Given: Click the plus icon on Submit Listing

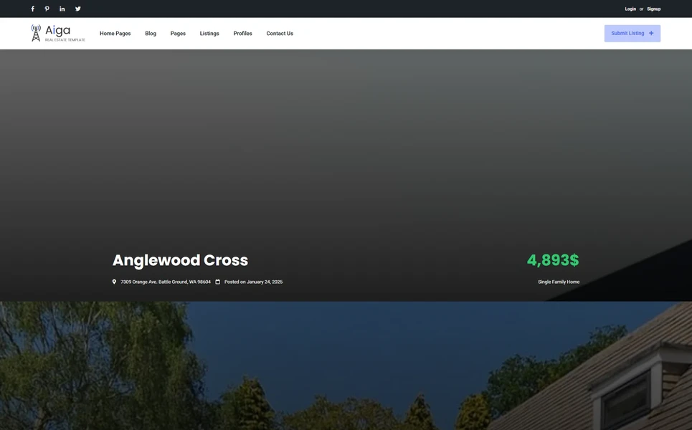Looking at the screenshot, I should pyautogui.click(x=651, y=33).
